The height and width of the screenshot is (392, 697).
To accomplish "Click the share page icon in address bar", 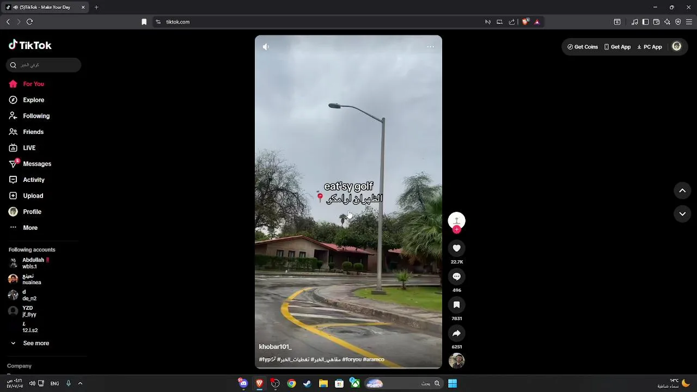I will pos(512,22).
